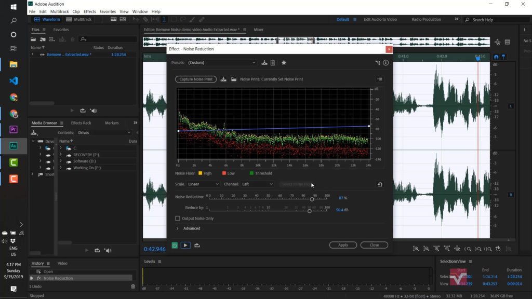
Task: Save the current noise print to disk
Action: click(x=223, y=79)
